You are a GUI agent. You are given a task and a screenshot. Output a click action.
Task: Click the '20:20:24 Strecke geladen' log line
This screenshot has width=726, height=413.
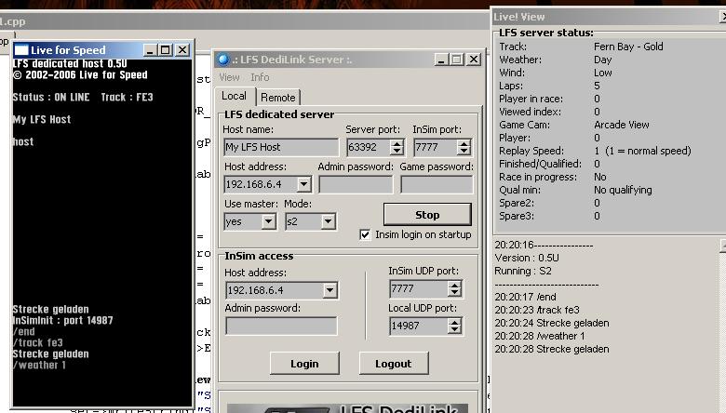coord(551,323)
